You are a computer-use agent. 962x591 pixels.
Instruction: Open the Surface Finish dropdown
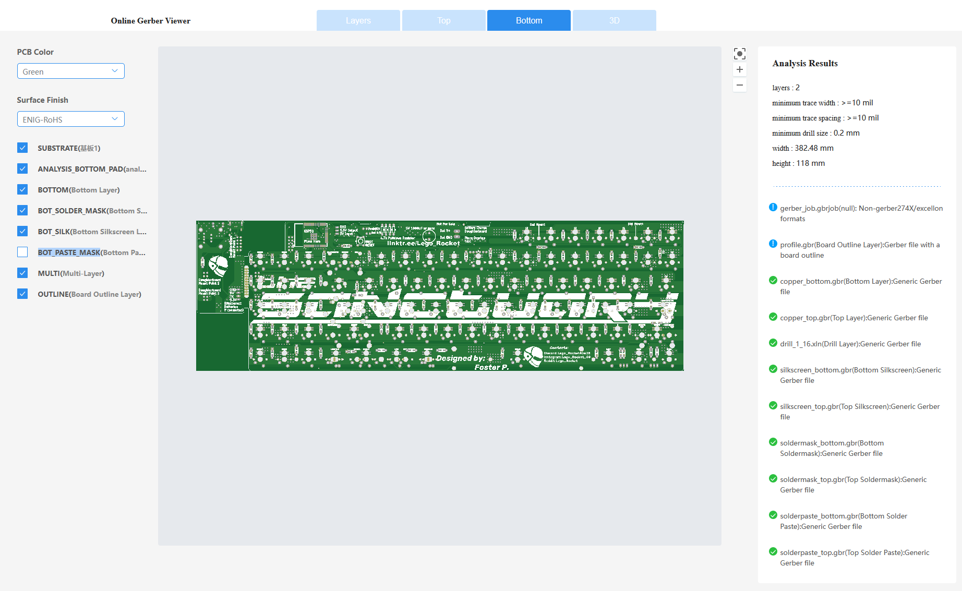[x=70, y=119]
